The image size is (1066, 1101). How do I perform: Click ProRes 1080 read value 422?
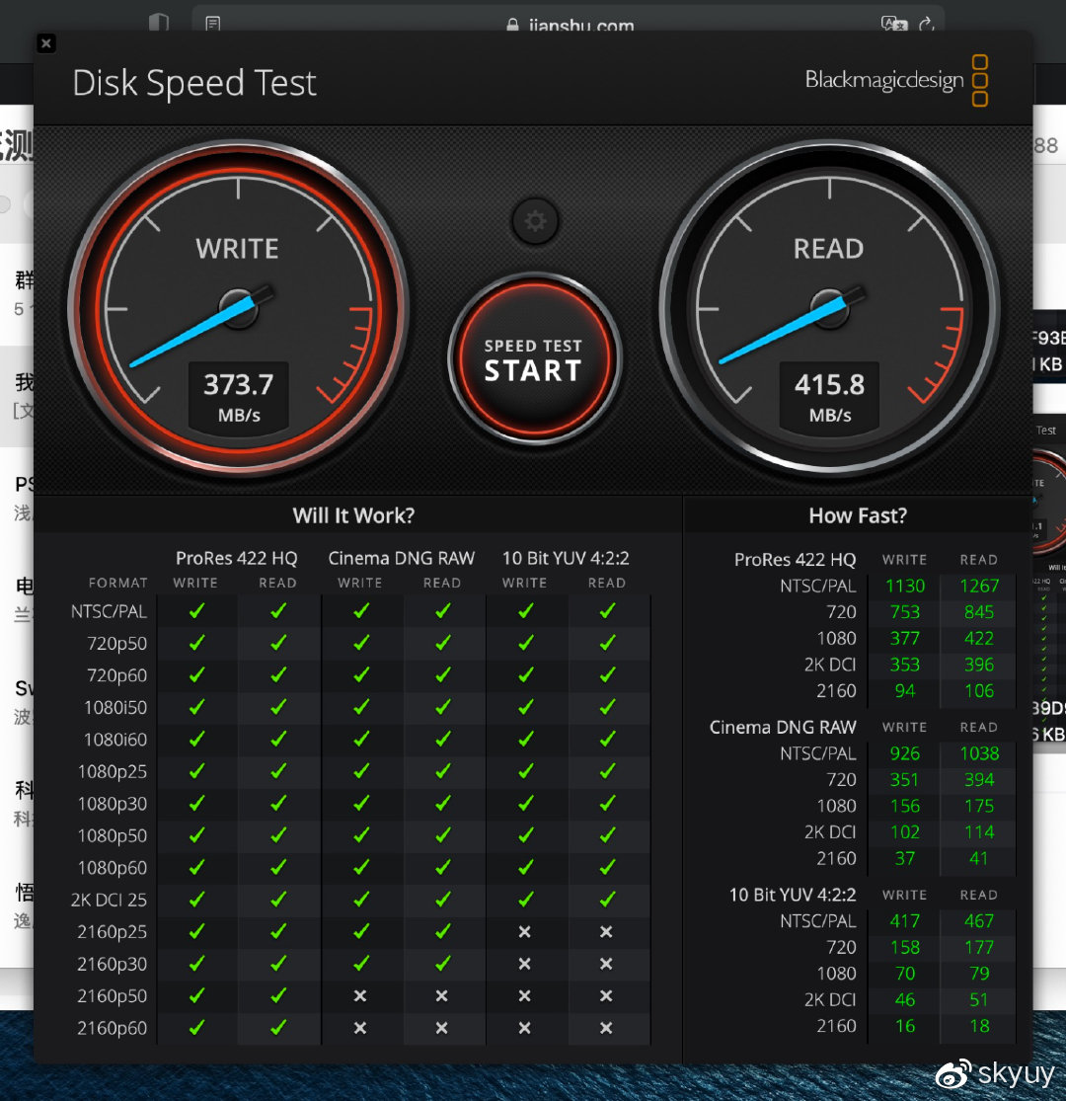(979, 638)
